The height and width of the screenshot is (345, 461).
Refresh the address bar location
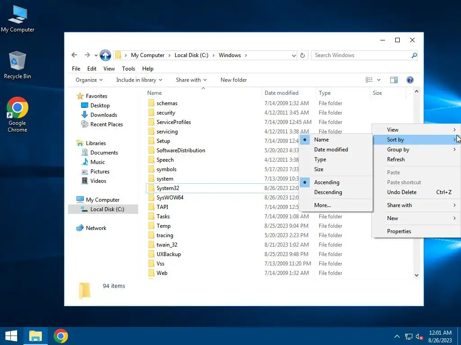coord(303,55)
